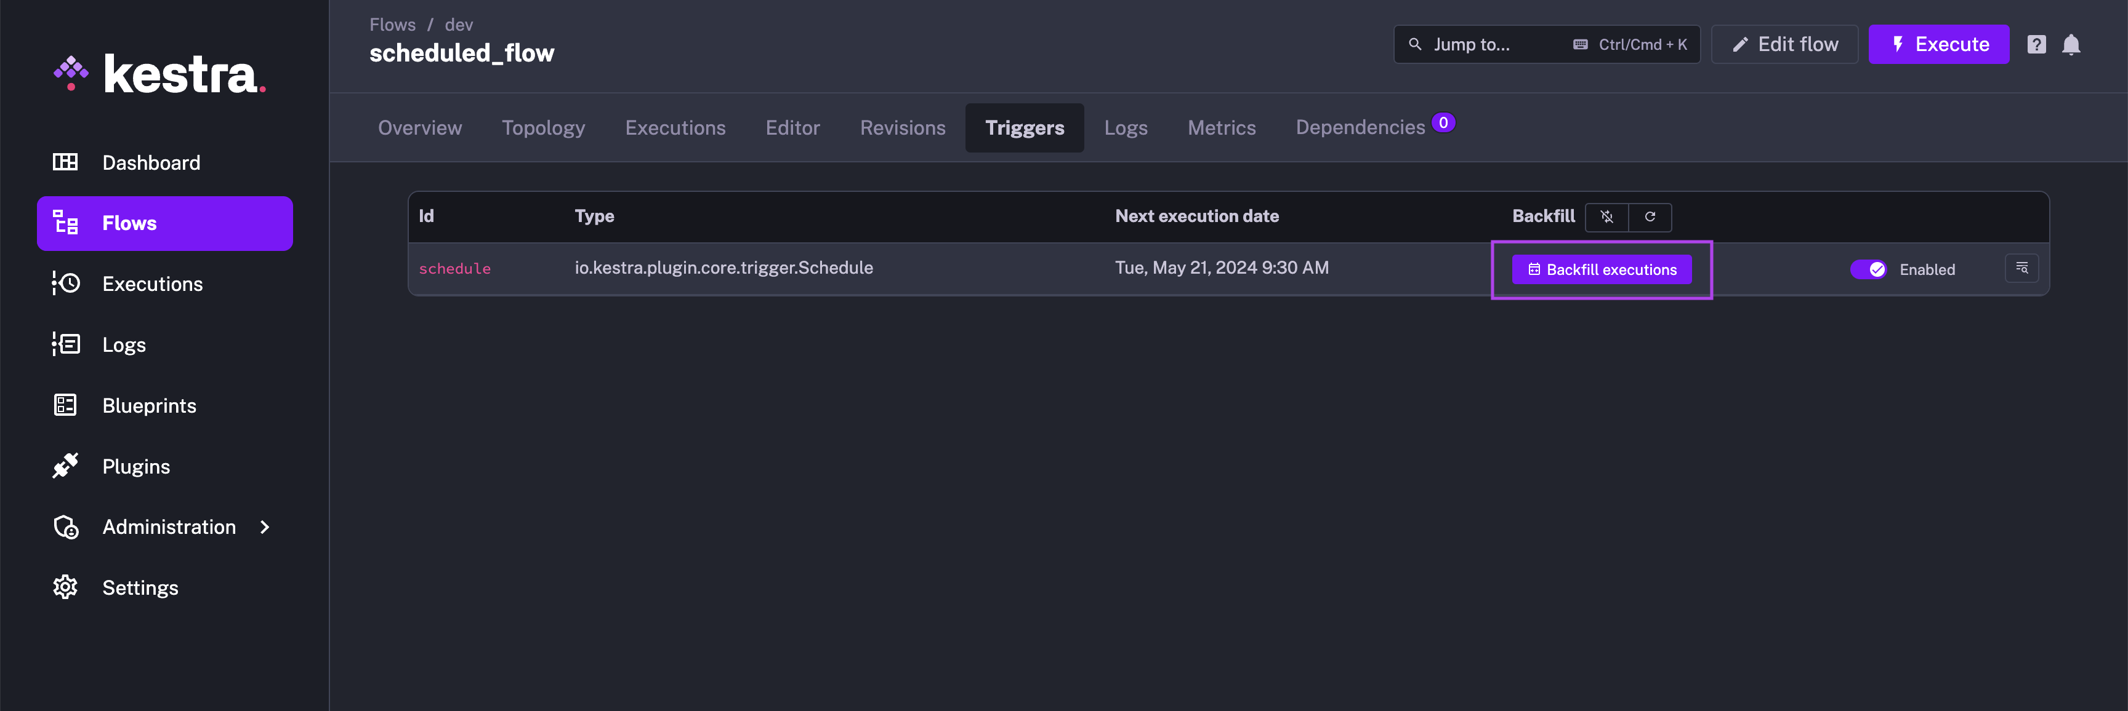Click the Kestra logo
The image size is (2128, 711).
160,74
